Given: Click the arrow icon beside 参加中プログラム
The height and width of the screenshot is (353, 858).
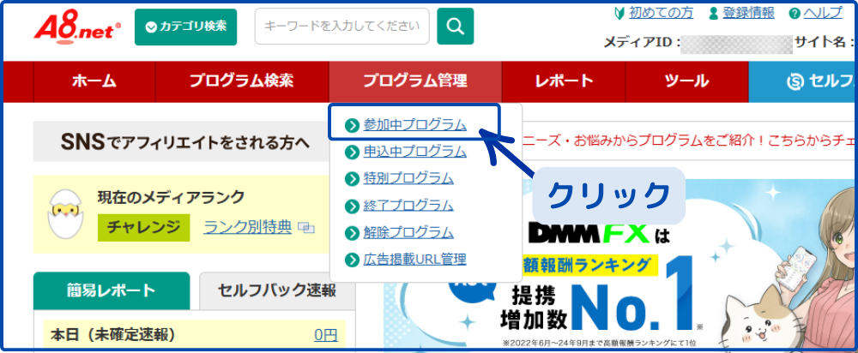Looking at the screenshot, I should pyautogui.click(x=351, y=125).
